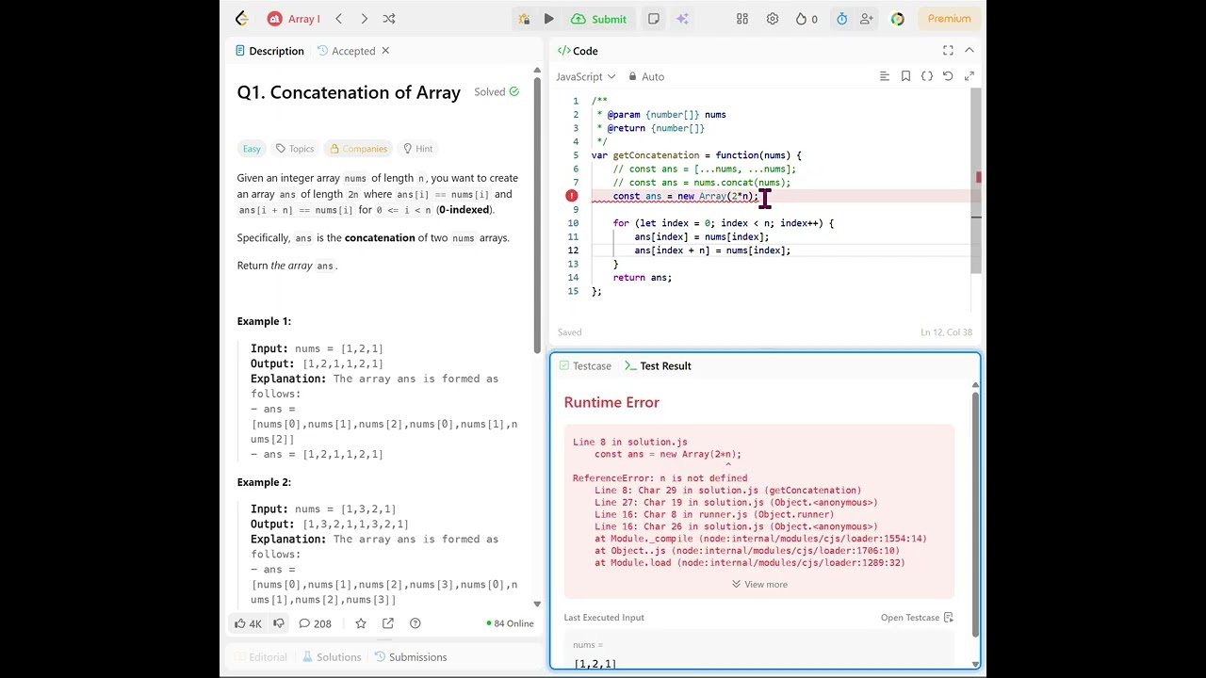
Task: Open the Editorial tab
Action: pyautogui.click(x=260, y=657)
